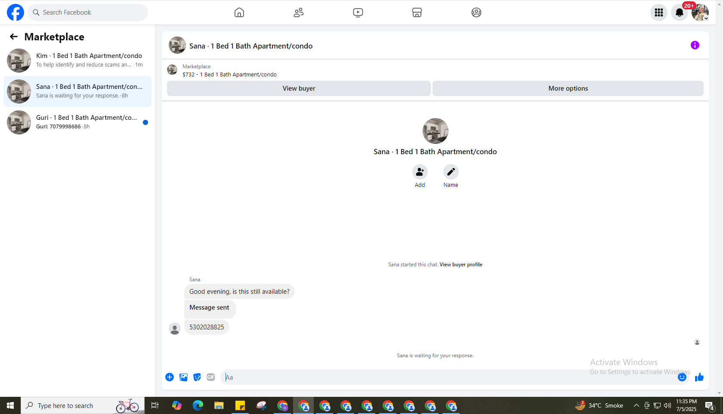This screenshot has height=414, width=723.
Task: Open the Windows Start menu
Action: pos(10,405)
